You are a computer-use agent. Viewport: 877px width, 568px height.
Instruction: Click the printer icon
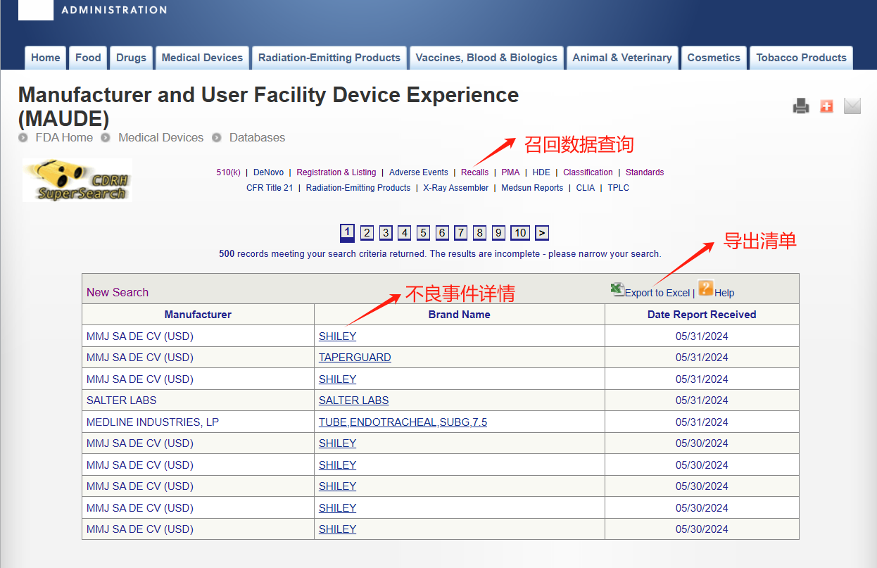pos(801,106)
